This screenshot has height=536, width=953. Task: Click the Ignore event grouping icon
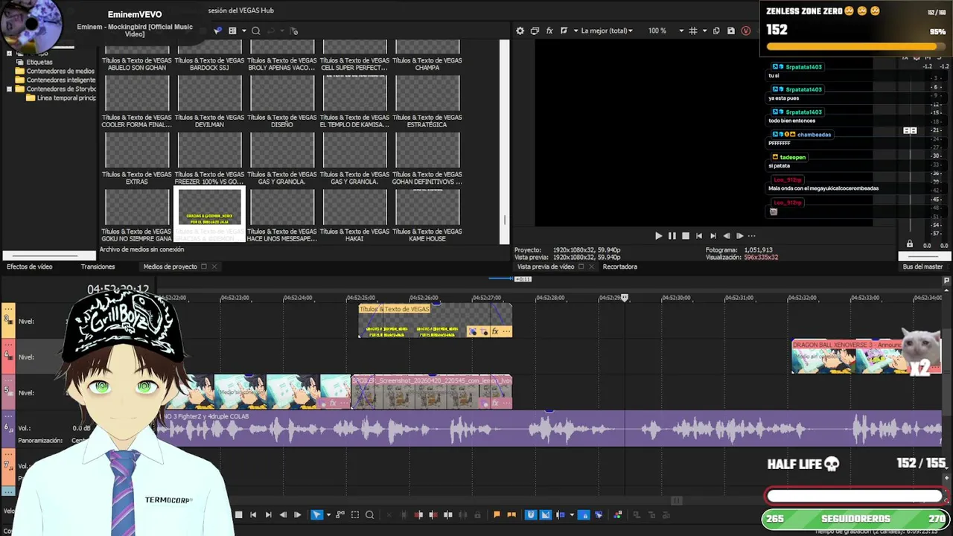tap(599, 514)
